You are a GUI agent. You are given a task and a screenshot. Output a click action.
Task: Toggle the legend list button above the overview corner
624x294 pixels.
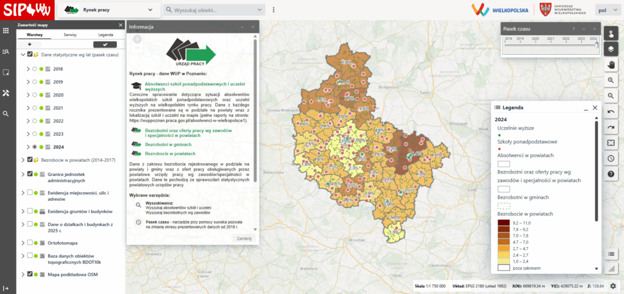pyautogui.click(x=611, y=254)
